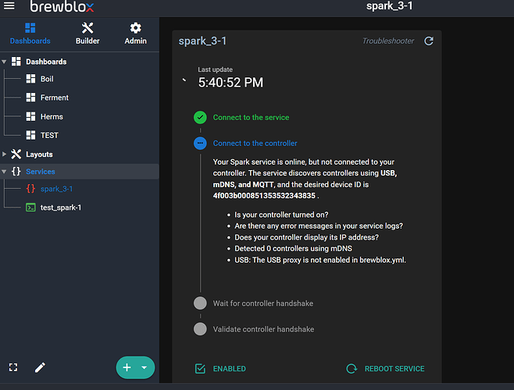Click the green checkmark step icon
514x390 pixels.
pyautogui.click(x=201, y=118)
